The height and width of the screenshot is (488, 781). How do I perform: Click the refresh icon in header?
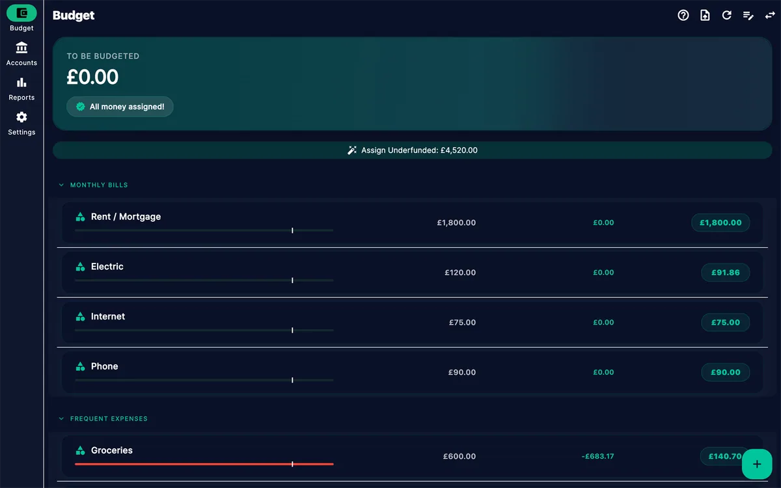point(727,15)
